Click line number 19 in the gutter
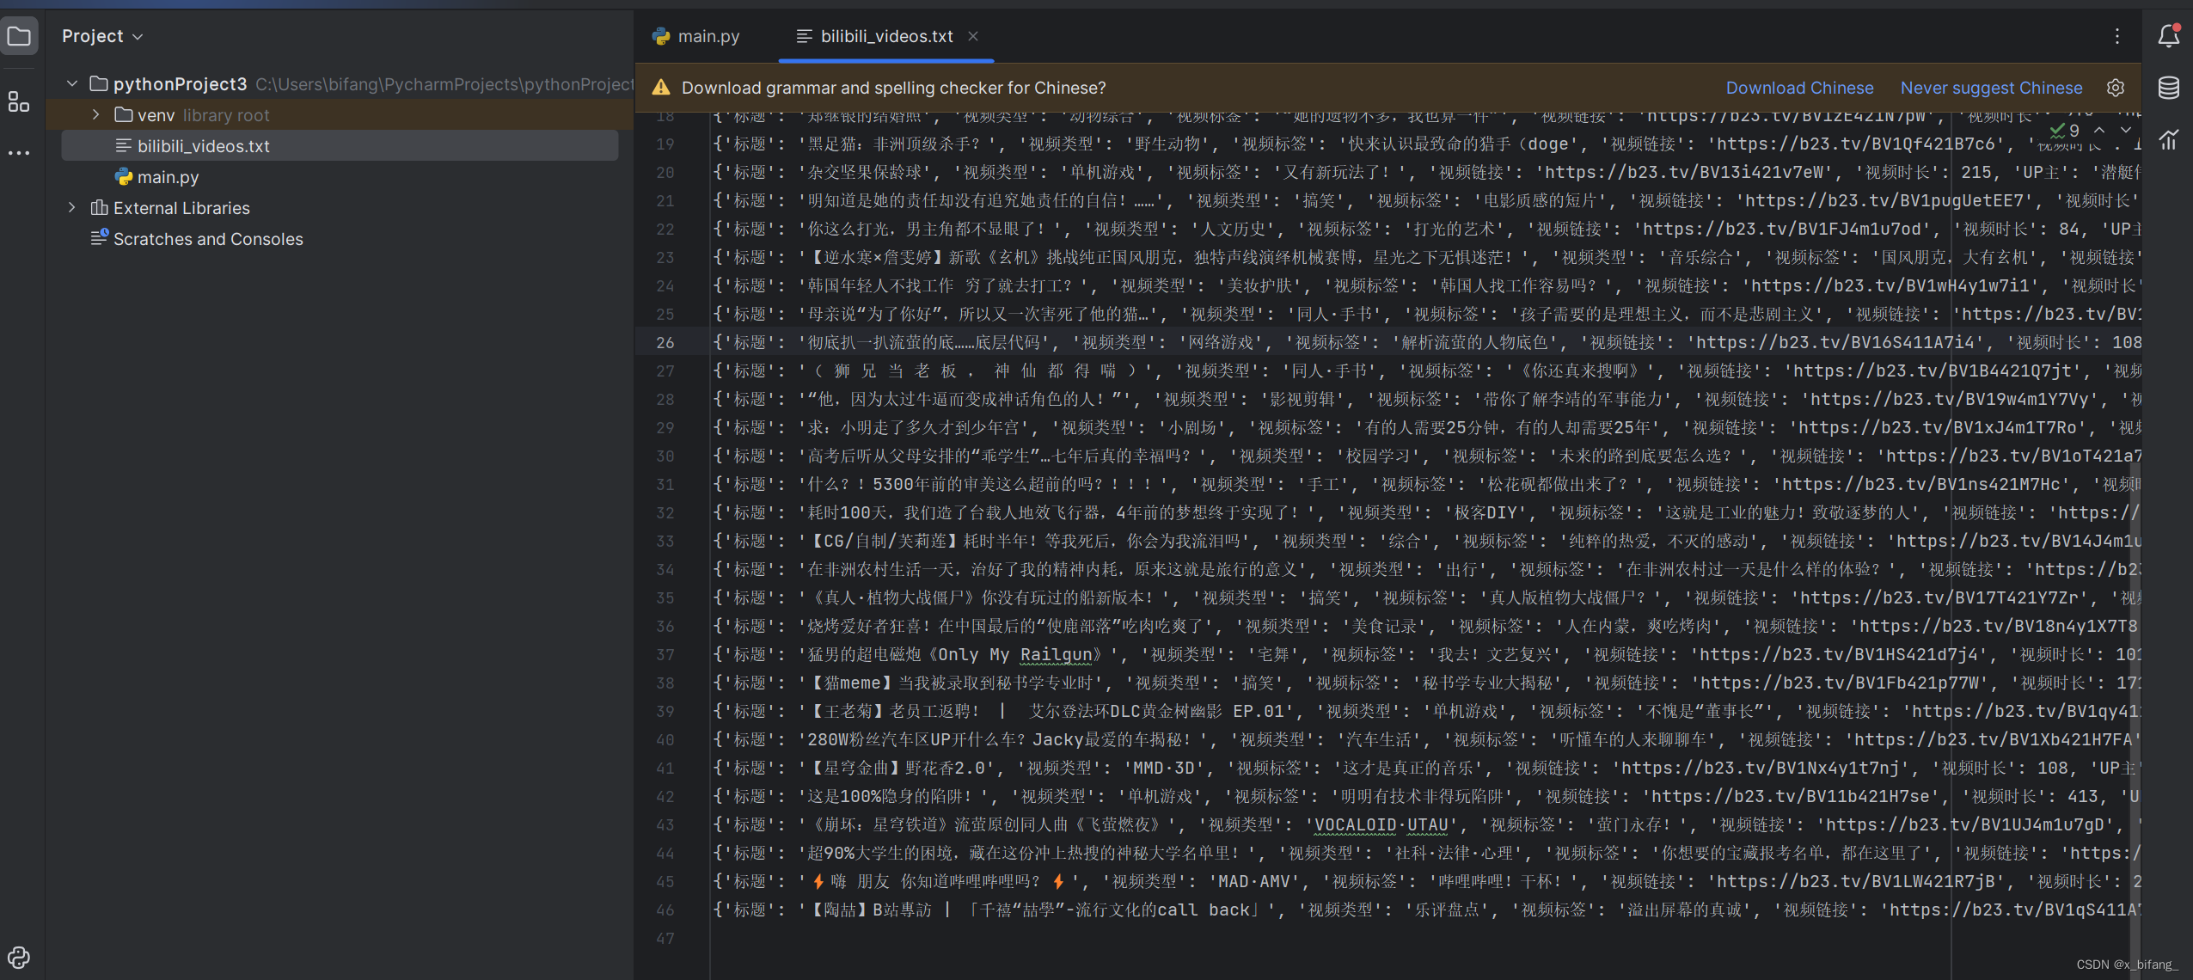 click(x=665, y=144)
